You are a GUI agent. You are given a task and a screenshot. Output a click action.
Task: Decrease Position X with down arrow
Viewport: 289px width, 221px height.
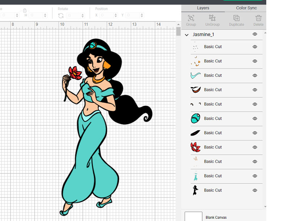click(x=116, y=17)
